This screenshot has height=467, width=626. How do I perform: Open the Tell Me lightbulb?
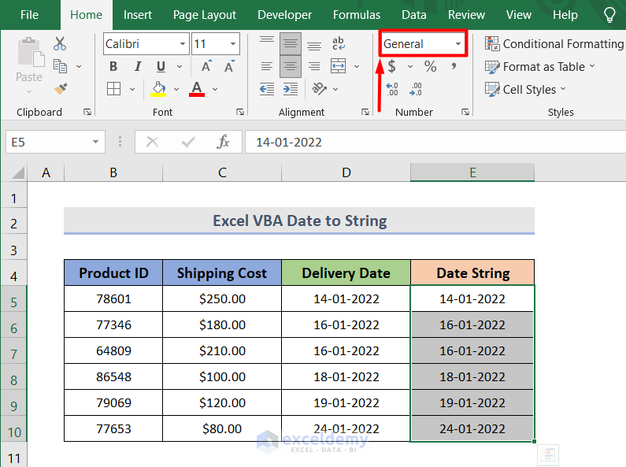[x=609, y=15]
